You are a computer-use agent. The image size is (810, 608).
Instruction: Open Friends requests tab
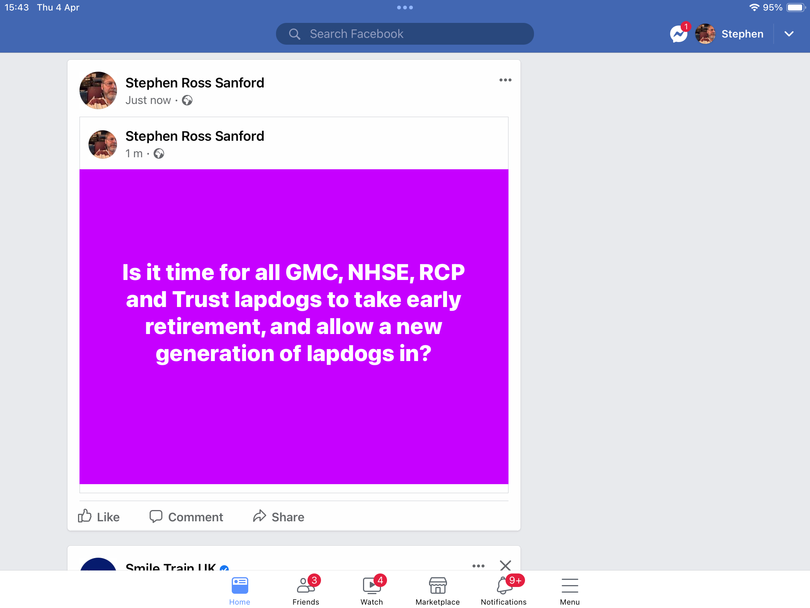pos(306,590)
